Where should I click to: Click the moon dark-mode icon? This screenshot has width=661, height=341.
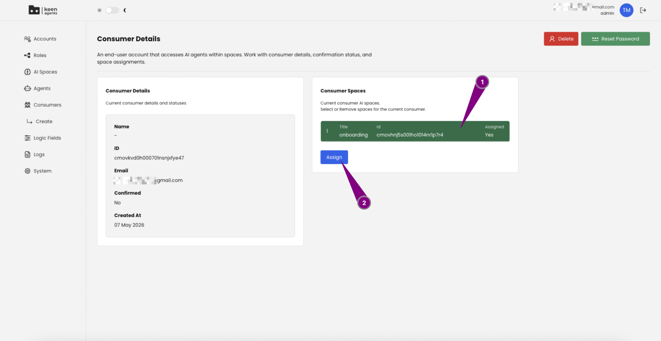click(x=125, y=10)
